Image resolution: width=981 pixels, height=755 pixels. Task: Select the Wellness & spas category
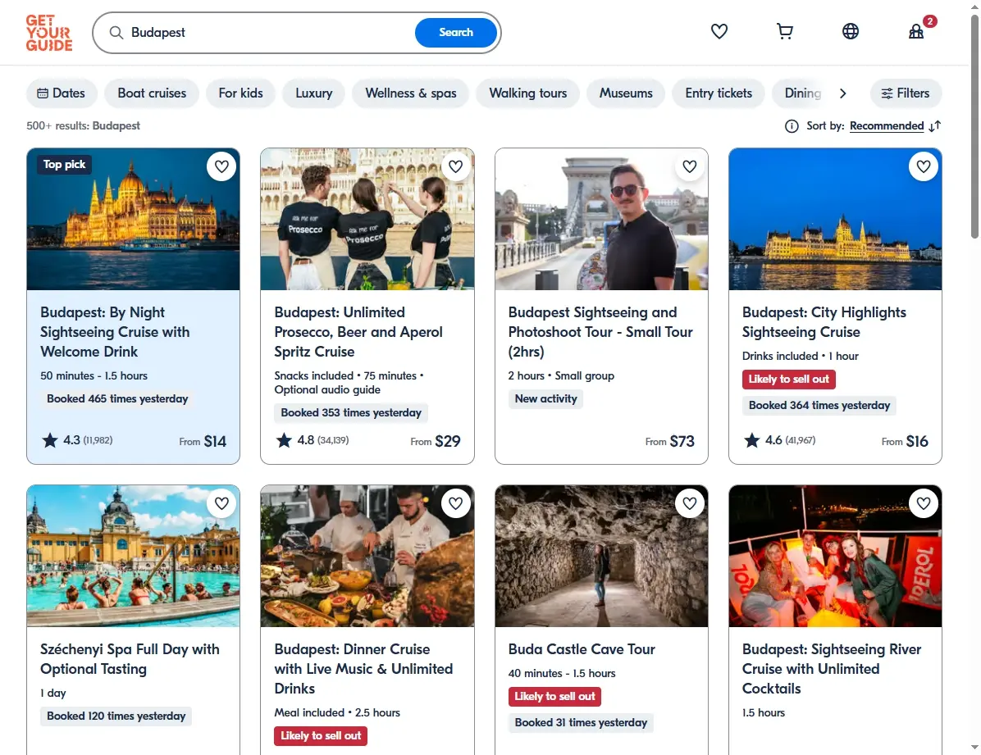pyautogui.click(x=411, y=93)
